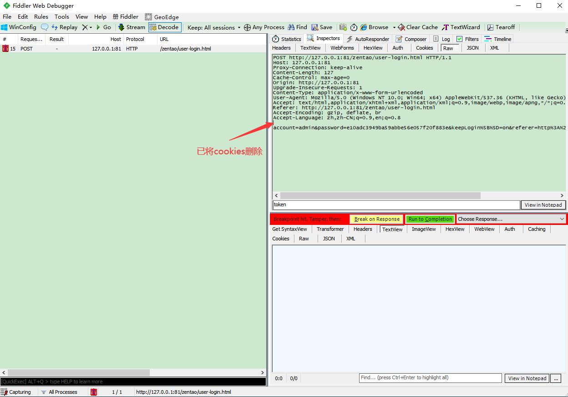Switch to the Statistics tab
568x397 pixels.
[x=287, y=39]
